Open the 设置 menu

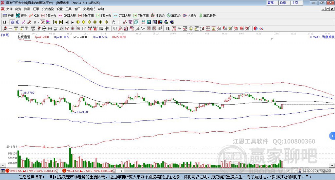coord(60,9)
